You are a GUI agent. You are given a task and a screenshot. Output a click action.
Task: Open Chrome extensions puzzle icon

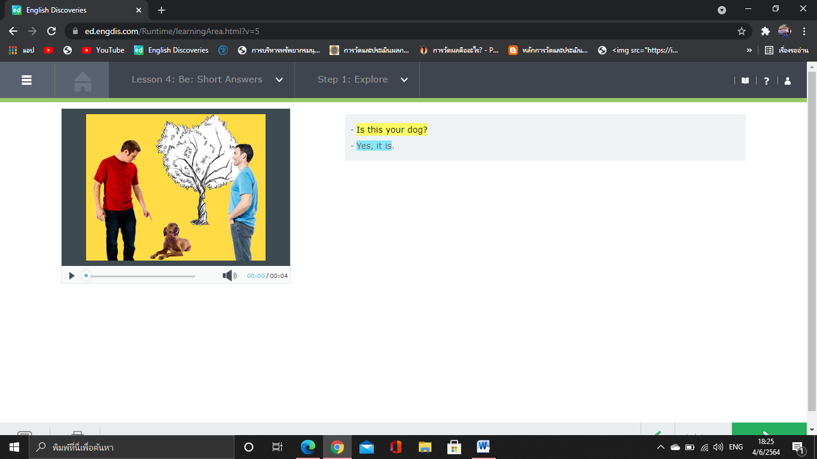765,31
